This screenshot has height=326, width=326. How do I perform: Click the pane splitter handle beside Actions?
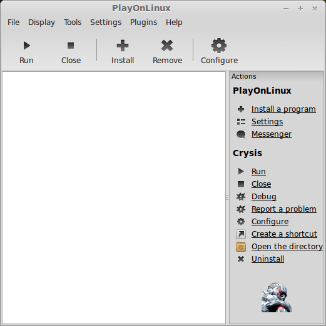[227, 198]
